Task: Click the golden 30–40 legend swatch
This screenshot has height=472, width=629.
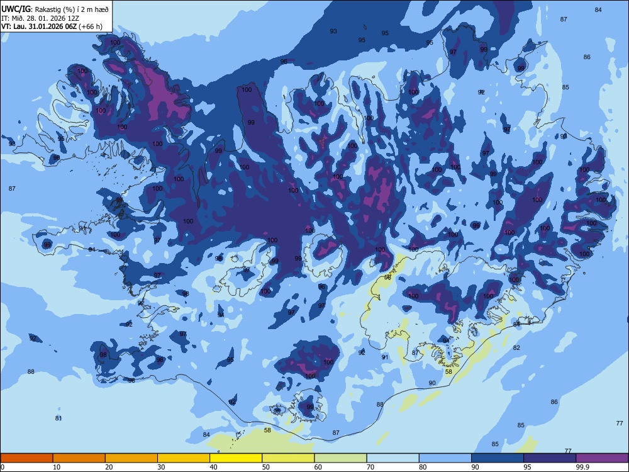Action: click(184, 458)
